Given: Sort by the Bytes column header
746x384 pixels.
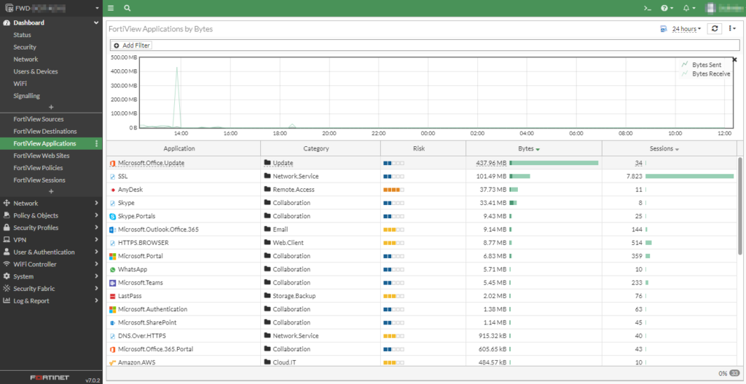Looking at the screenshot, I should coord(534,148).
